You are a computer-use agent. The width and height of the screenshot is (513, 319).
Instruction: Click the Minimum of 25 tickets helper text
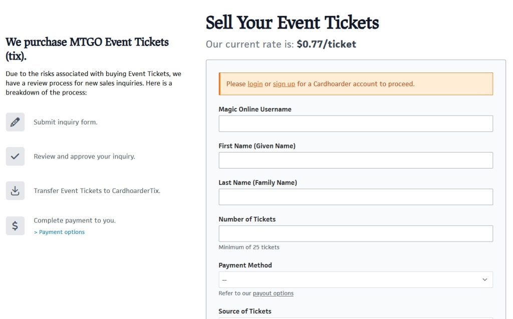coord(248,247)
